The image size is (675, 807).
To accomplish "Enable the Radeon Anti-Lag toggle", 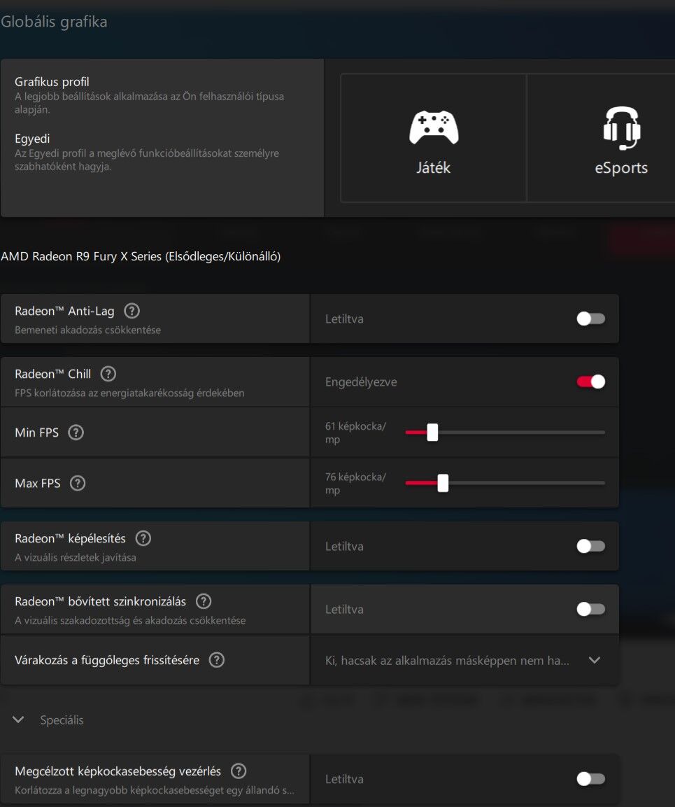I will [x=590, y=318].
